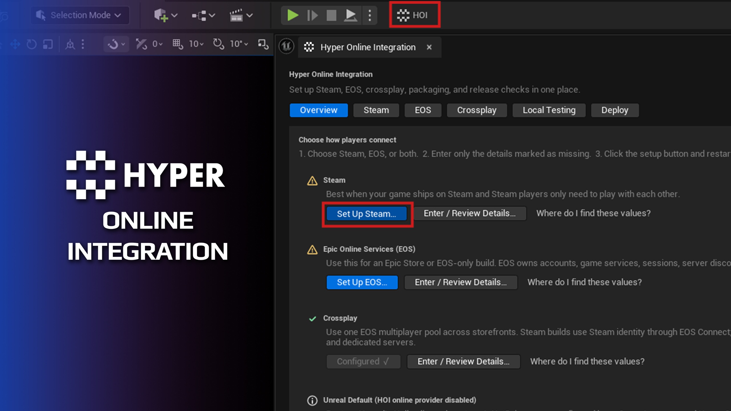
Task: Click the Set Up EOS button
Action: (362, 282)
